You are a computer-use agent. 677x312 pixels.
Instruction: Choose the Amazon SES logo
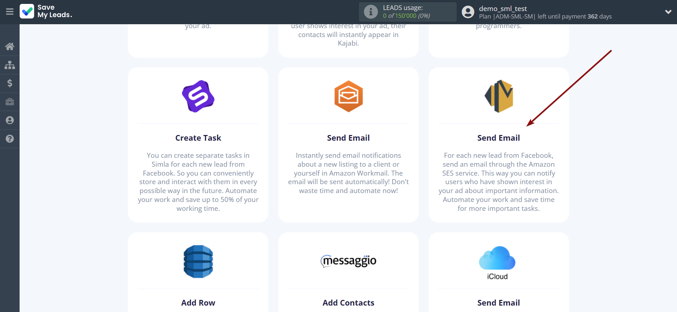click(x=498, y=96)
